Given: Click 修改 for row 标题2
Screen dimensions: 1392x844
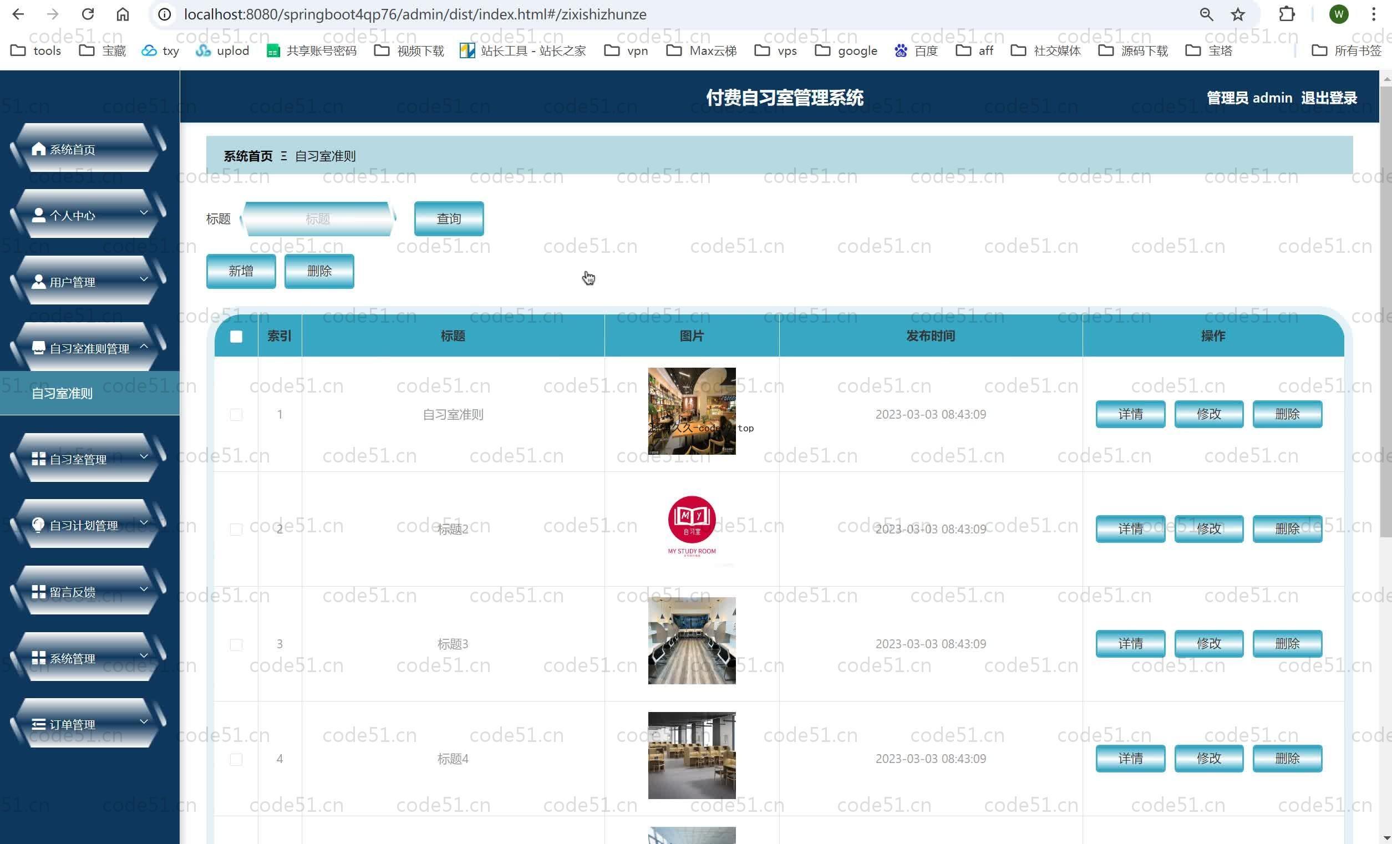Looking at the screenshot, I should click(x=1209, y=529).
